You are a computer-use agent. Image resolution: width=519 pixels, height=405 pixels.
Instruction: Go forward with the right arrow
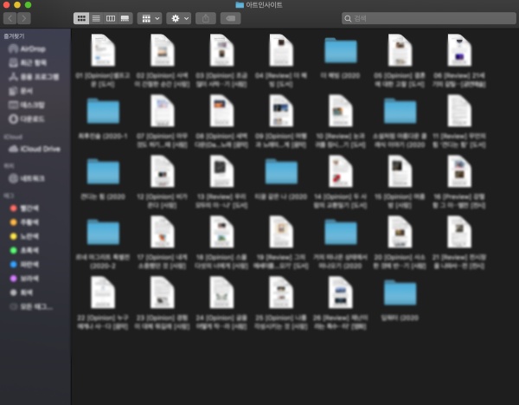point(24,18)
